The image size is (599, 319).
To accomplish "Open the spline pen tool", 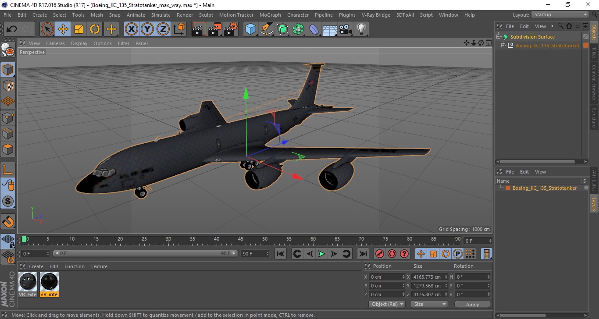I will coord(267,29).
